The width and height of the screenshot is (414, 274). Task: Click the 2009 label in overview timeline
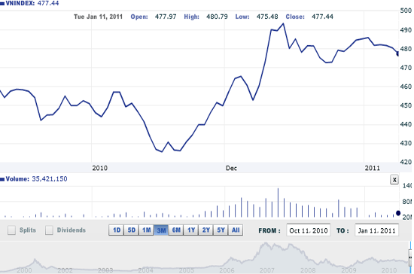pos(349,270)
